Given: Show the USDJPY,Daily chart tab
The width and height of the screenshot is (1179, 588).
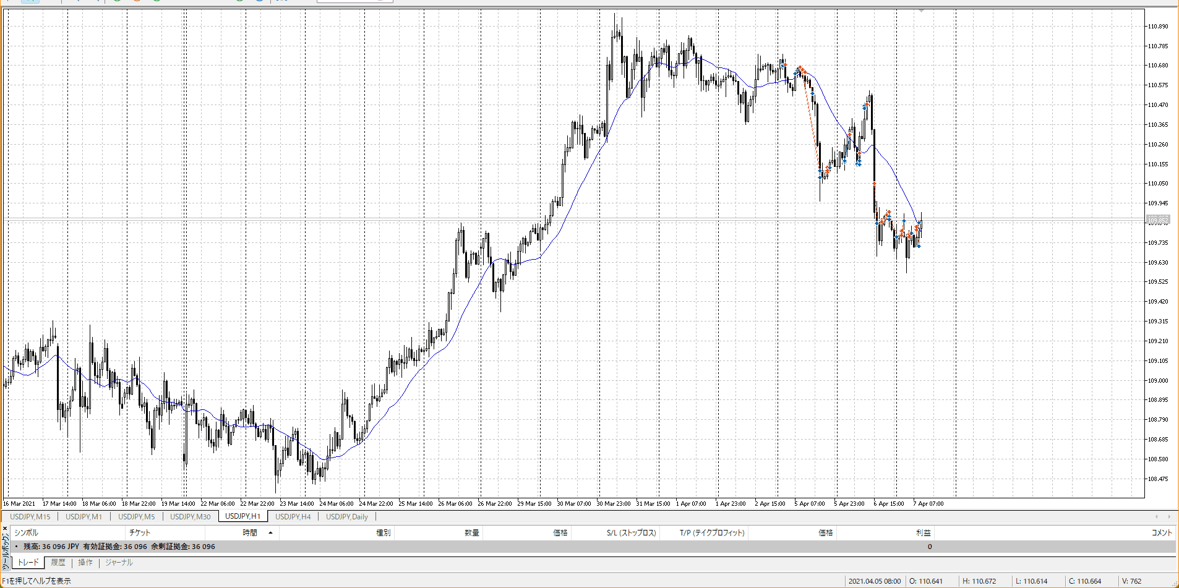Looking at the screenshot, I should click(x=346, y=516).
